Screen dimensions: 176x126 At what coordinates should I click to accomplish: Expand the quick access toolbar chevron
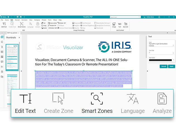coord(24,17)
